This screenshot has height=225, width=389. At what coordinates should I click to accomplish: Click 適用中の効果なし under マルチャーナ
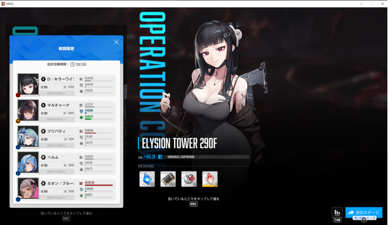tap(57, 119)
